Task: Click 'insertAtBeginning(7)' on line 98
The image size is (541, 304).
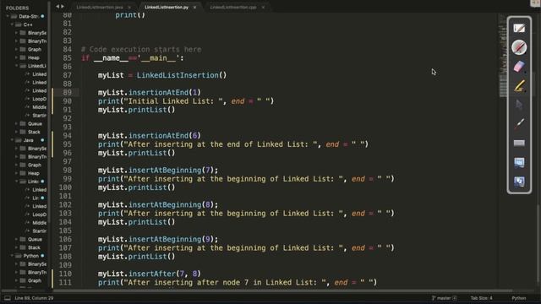Action: pos(171,171)
